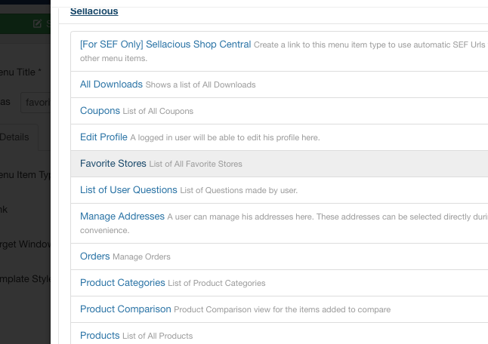
Task: Choose List of User Questions
Action: tap(128, 189)
